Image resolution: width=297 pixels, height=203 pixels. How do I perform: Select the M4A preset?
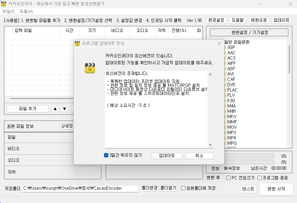tap(231, 106)
